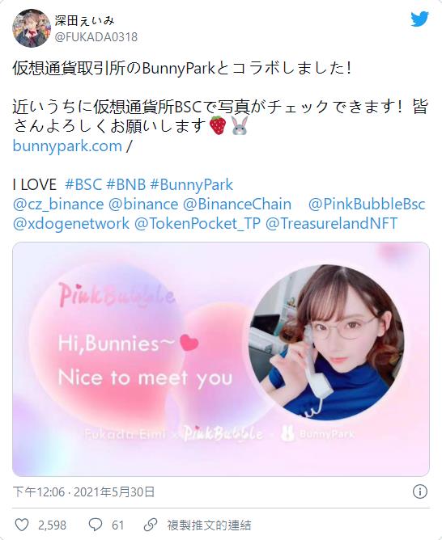The image size is (442, 540).
Task: Click the copy link chain icon
Action: pyautogui.click(x=151, y=525)
